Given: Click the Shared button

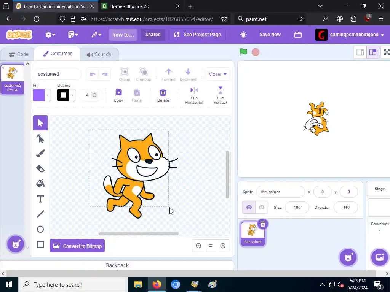Looking at the screenshot, I should (153, 35).
